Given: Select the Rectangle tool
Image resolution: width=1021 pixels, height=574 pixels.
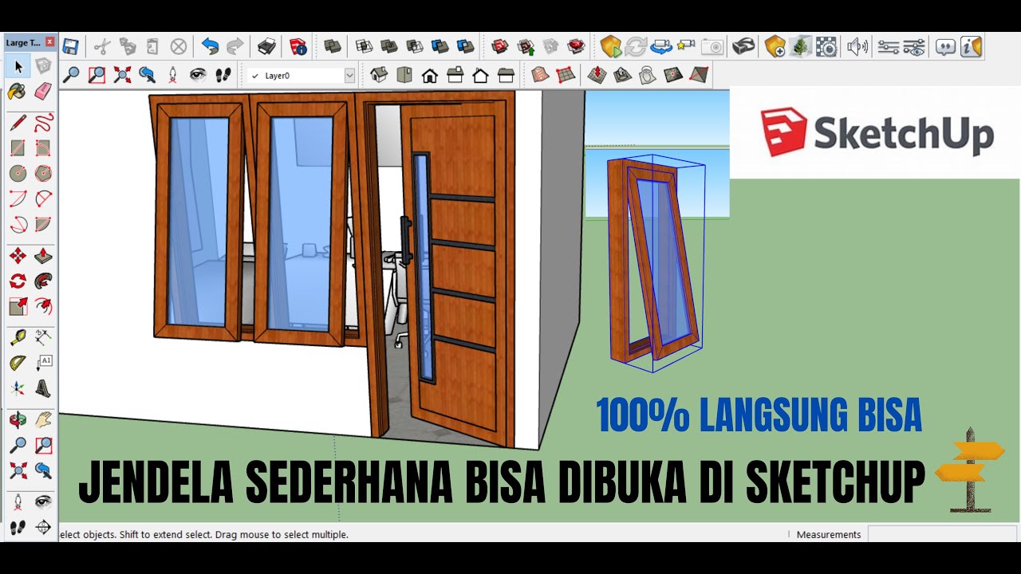Looking at the screenshot, I should (18, 147).
